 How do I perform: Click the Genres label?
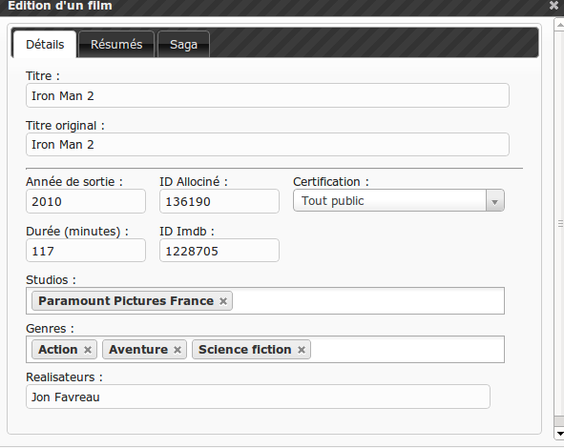coord(50,328)
